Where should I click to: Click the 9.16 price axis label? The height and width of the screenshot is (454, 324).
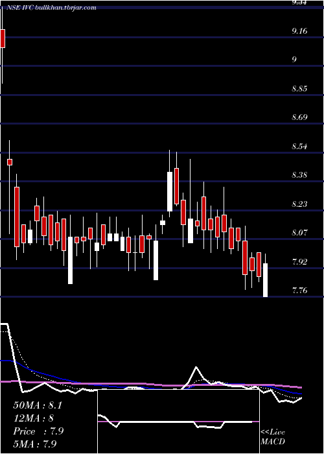click(x=299, y=31)
